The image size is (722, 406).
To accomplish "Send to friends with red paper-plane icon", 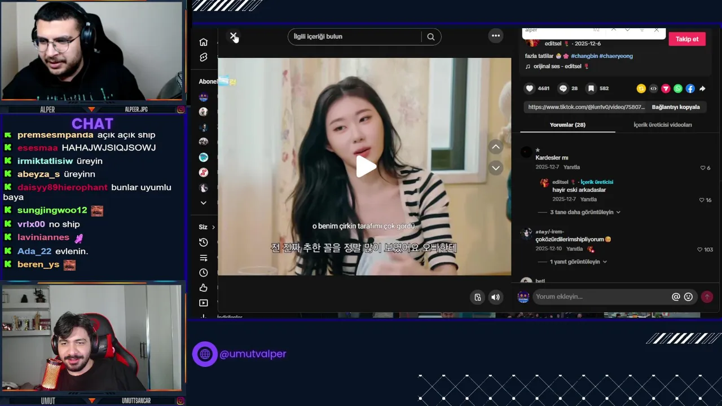I will (666, 89).
